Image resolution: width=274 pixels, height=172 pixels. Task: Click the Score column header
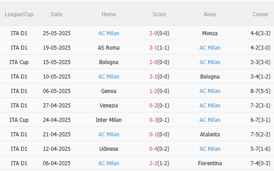click(x=159, y=14)
